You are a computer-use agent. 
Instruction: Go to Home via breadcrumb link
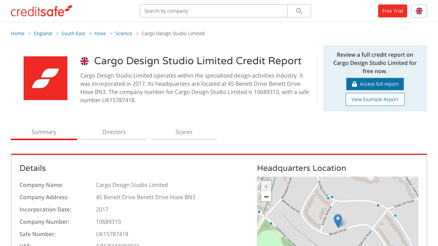(x=17, y=33)
